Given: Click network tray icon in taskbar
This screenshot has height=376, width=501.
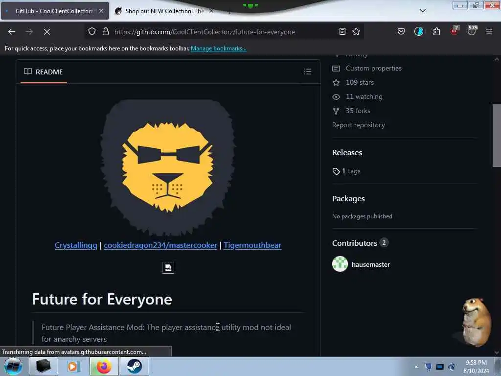Looking at the screenshot, I should 440,367.
